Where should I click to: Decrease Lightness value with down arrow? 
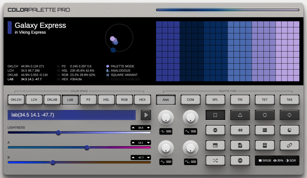[x=148, y=128]
